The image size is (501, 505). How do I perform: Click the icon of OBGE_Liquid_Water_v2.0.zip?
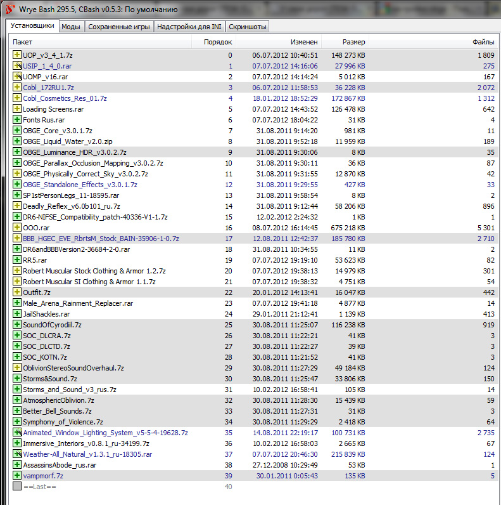(17, 141)
